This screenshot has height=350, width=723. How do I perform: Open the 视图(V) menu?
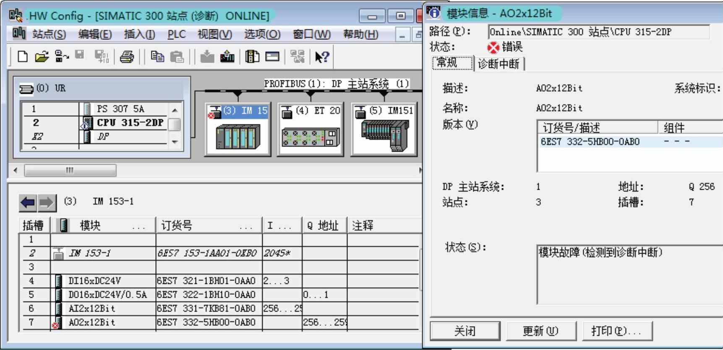[x=215, y=34]
